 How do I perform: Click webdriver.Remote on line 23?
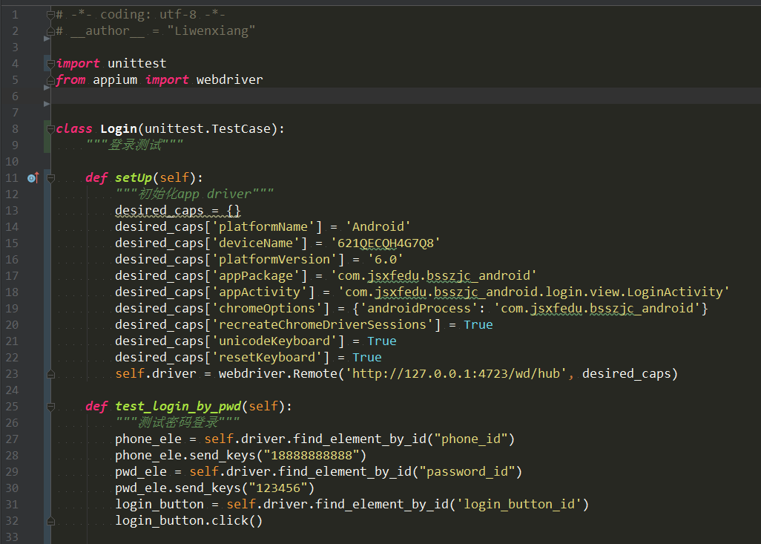(x=277, y=374)
